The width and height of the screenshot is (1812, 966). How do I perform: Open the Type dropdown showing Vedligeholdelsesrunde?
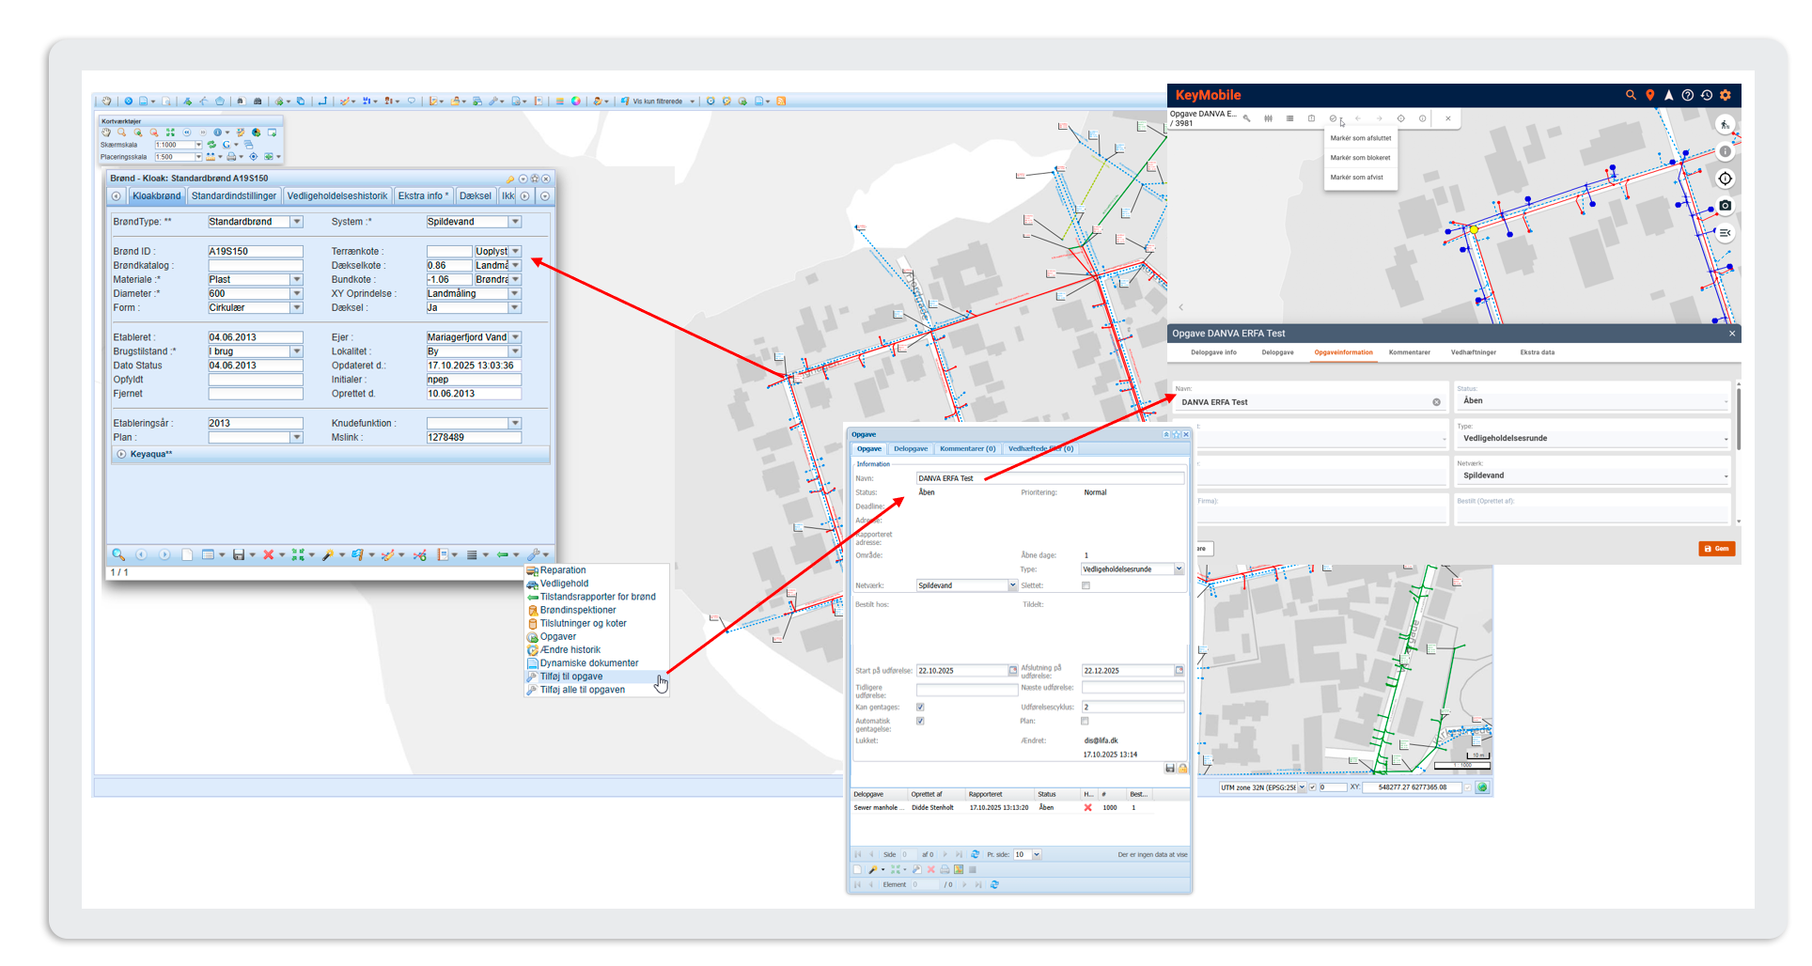point(1179,569)
